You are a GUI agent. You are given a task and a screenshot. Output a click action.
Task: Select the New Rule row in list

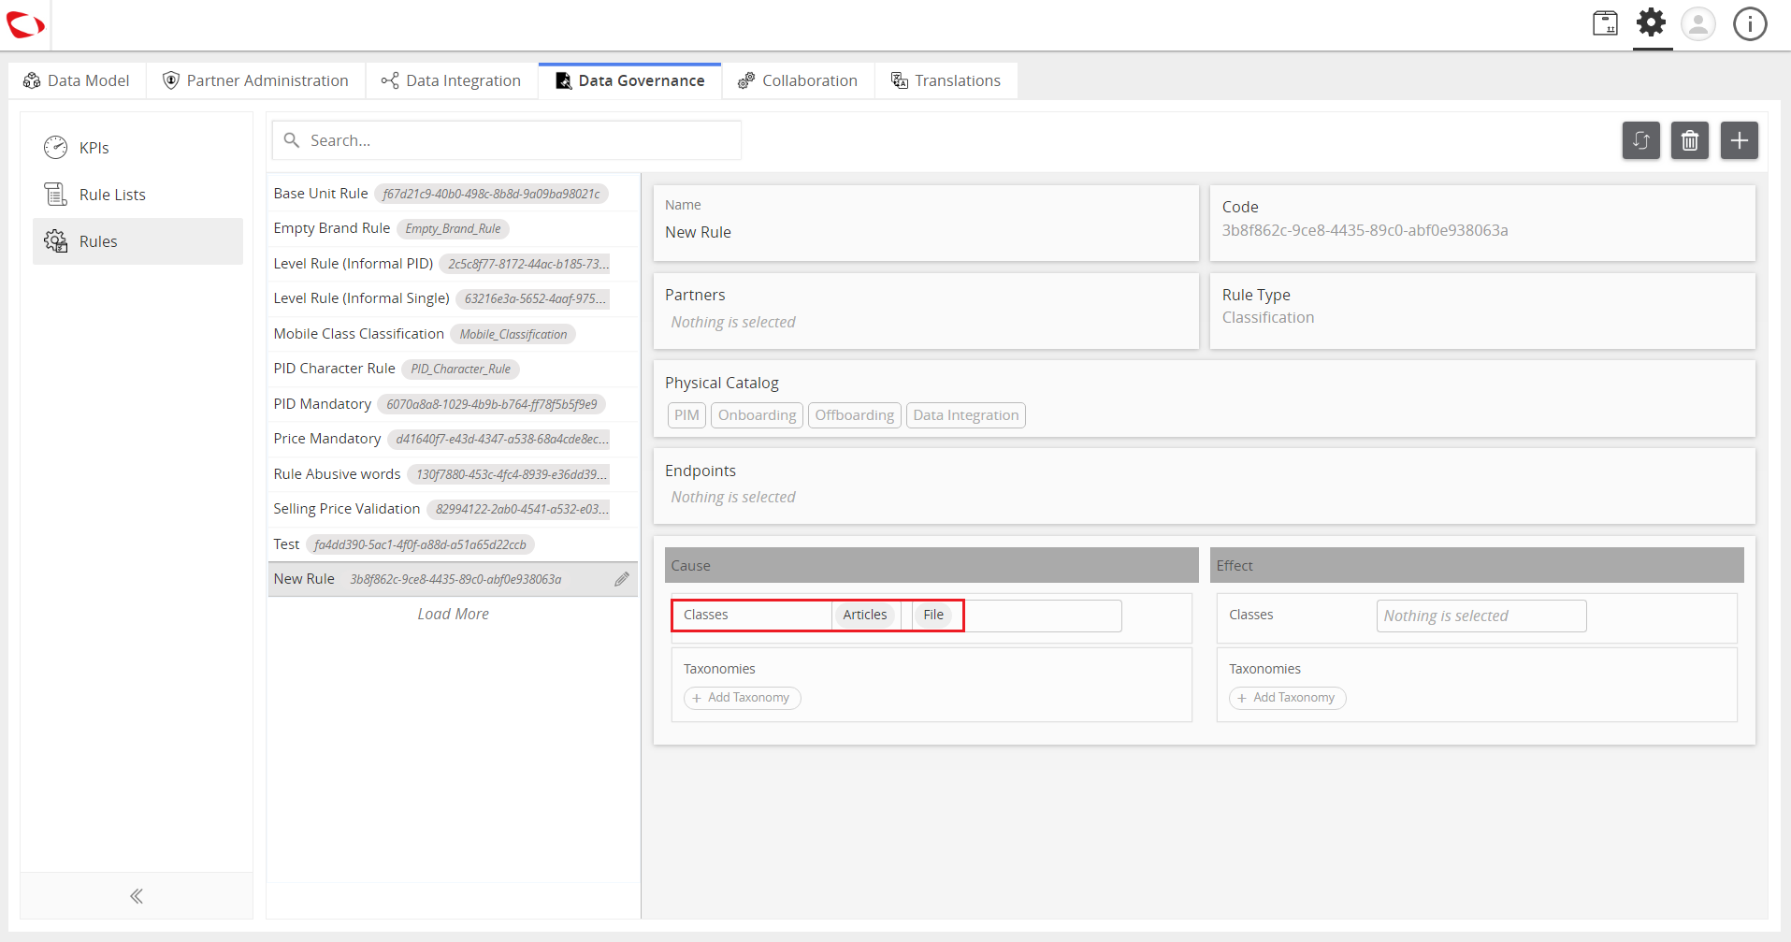pos(453,579)
